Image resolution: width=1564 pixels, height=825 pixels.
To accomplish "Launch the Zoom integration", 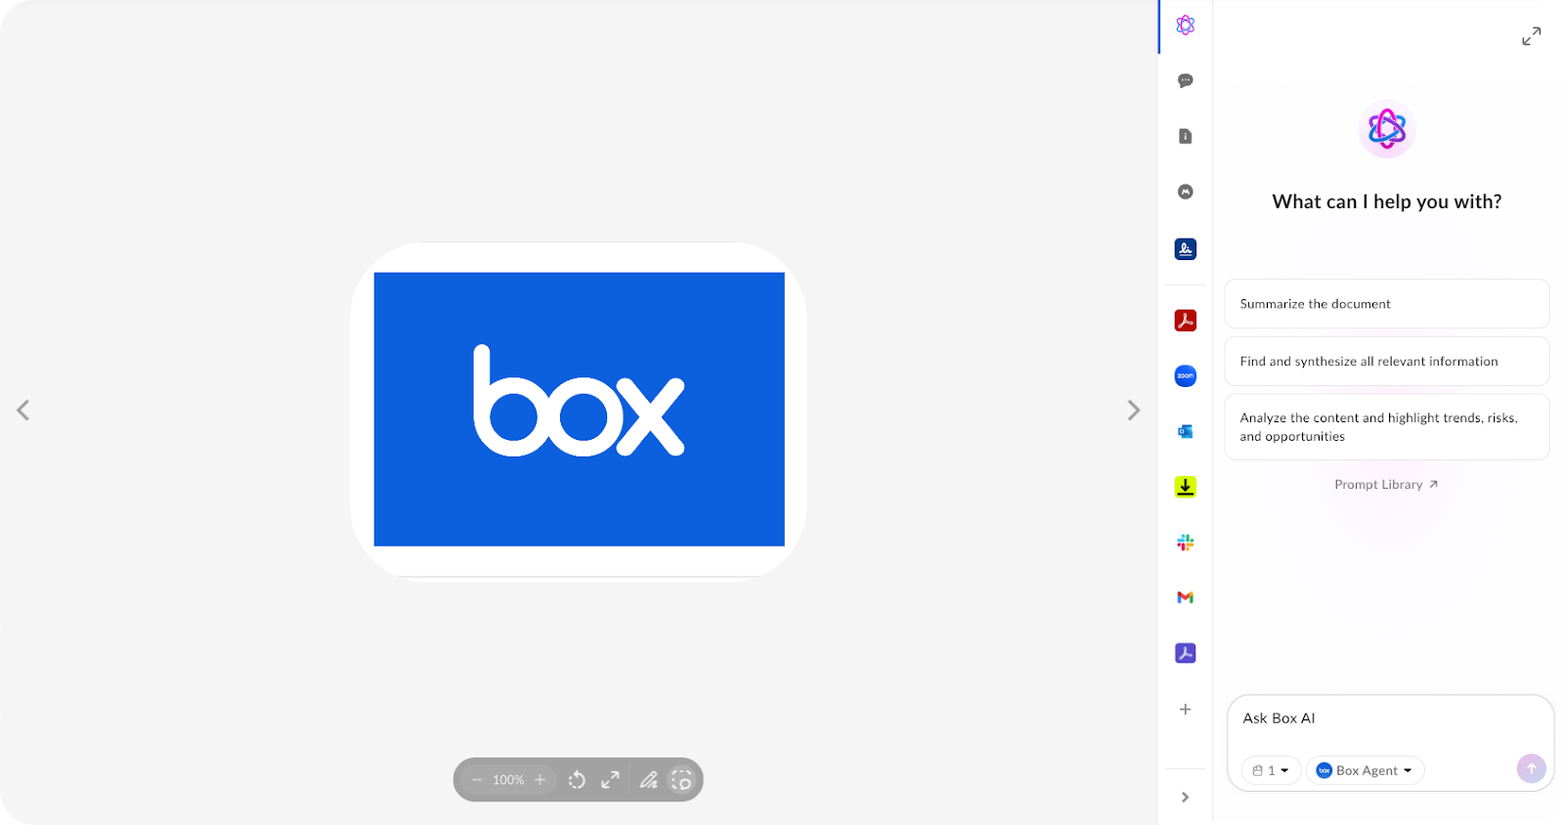I will tap(1185, 375).
